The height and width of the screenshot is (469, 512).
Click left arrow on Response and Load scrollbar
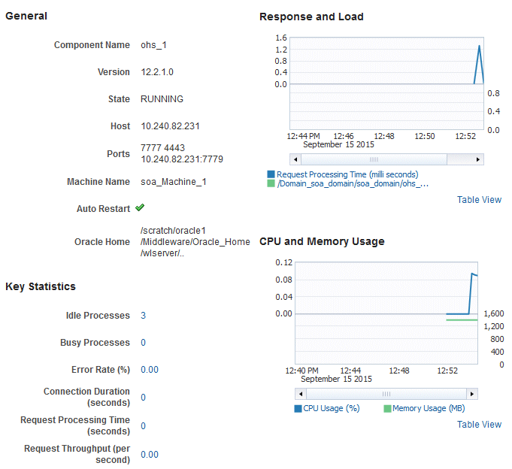pyautogui.click(x=295, y=159)
